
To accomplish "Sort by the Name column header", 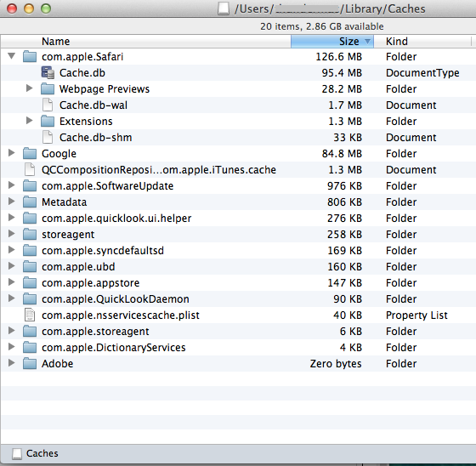I will [x=145, y=42].
